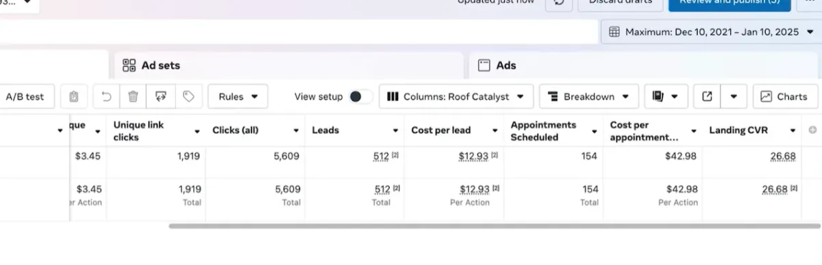
Task: Click the Discard drafts button
Action: (621, 3)
